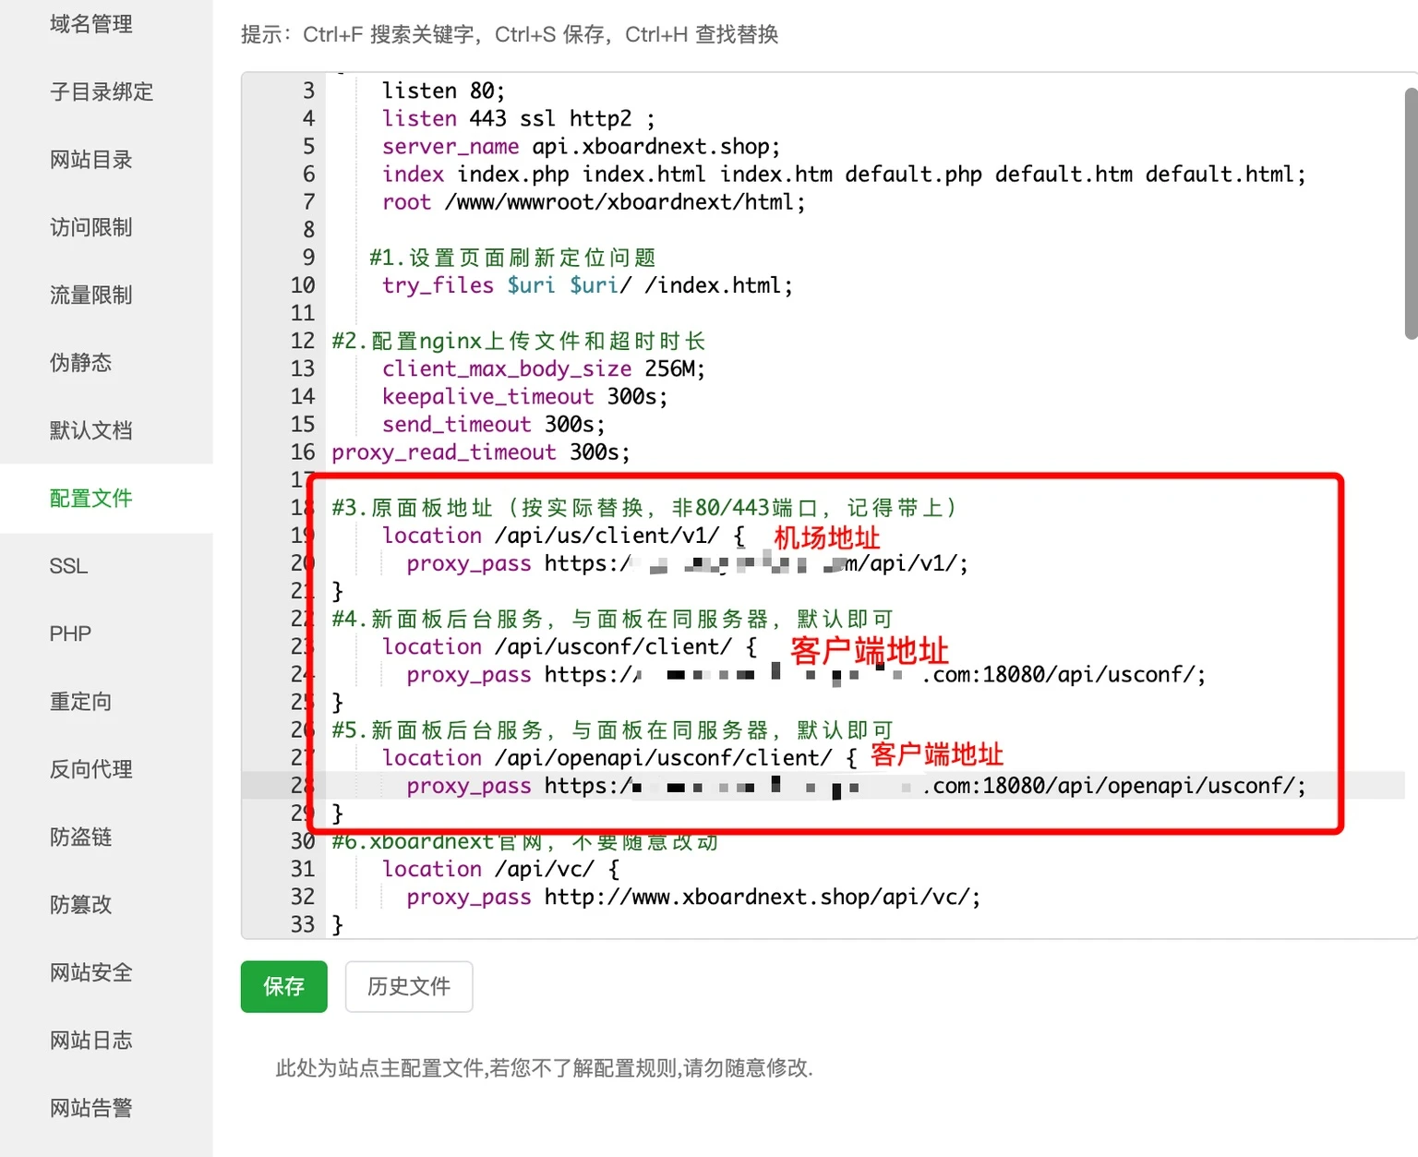Viewport: 1418px width, 1157px height.
Task: Open 防盗链 hotlink protection settings
Action: (x=80, y=837)
